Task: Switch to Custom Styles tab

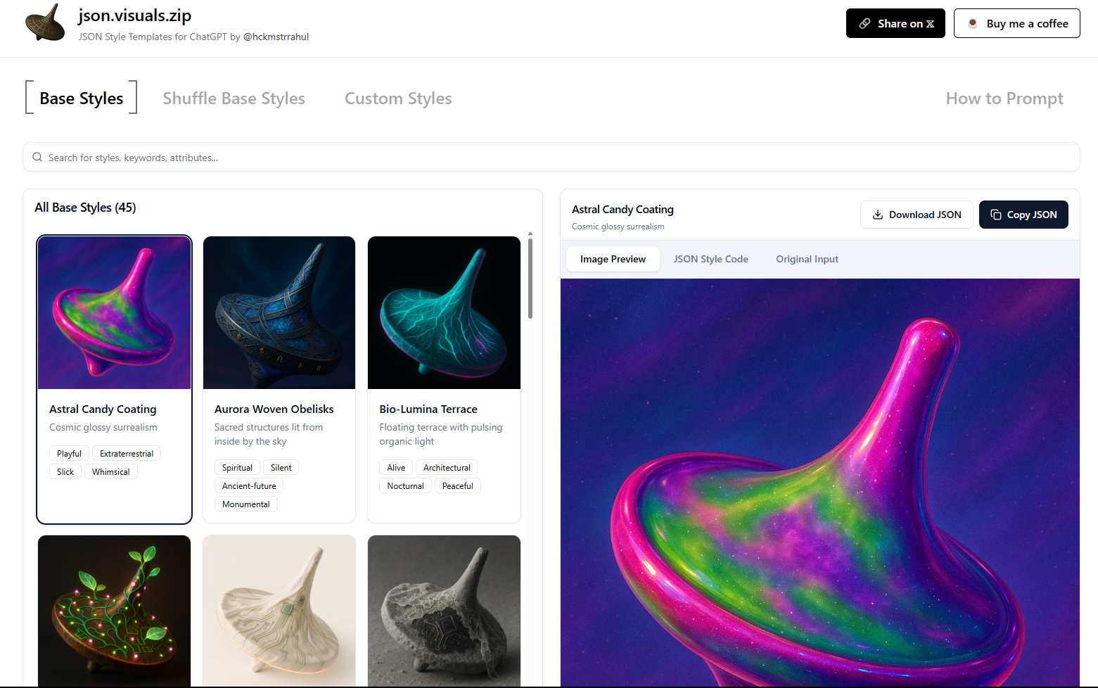Action: [398, 98]
